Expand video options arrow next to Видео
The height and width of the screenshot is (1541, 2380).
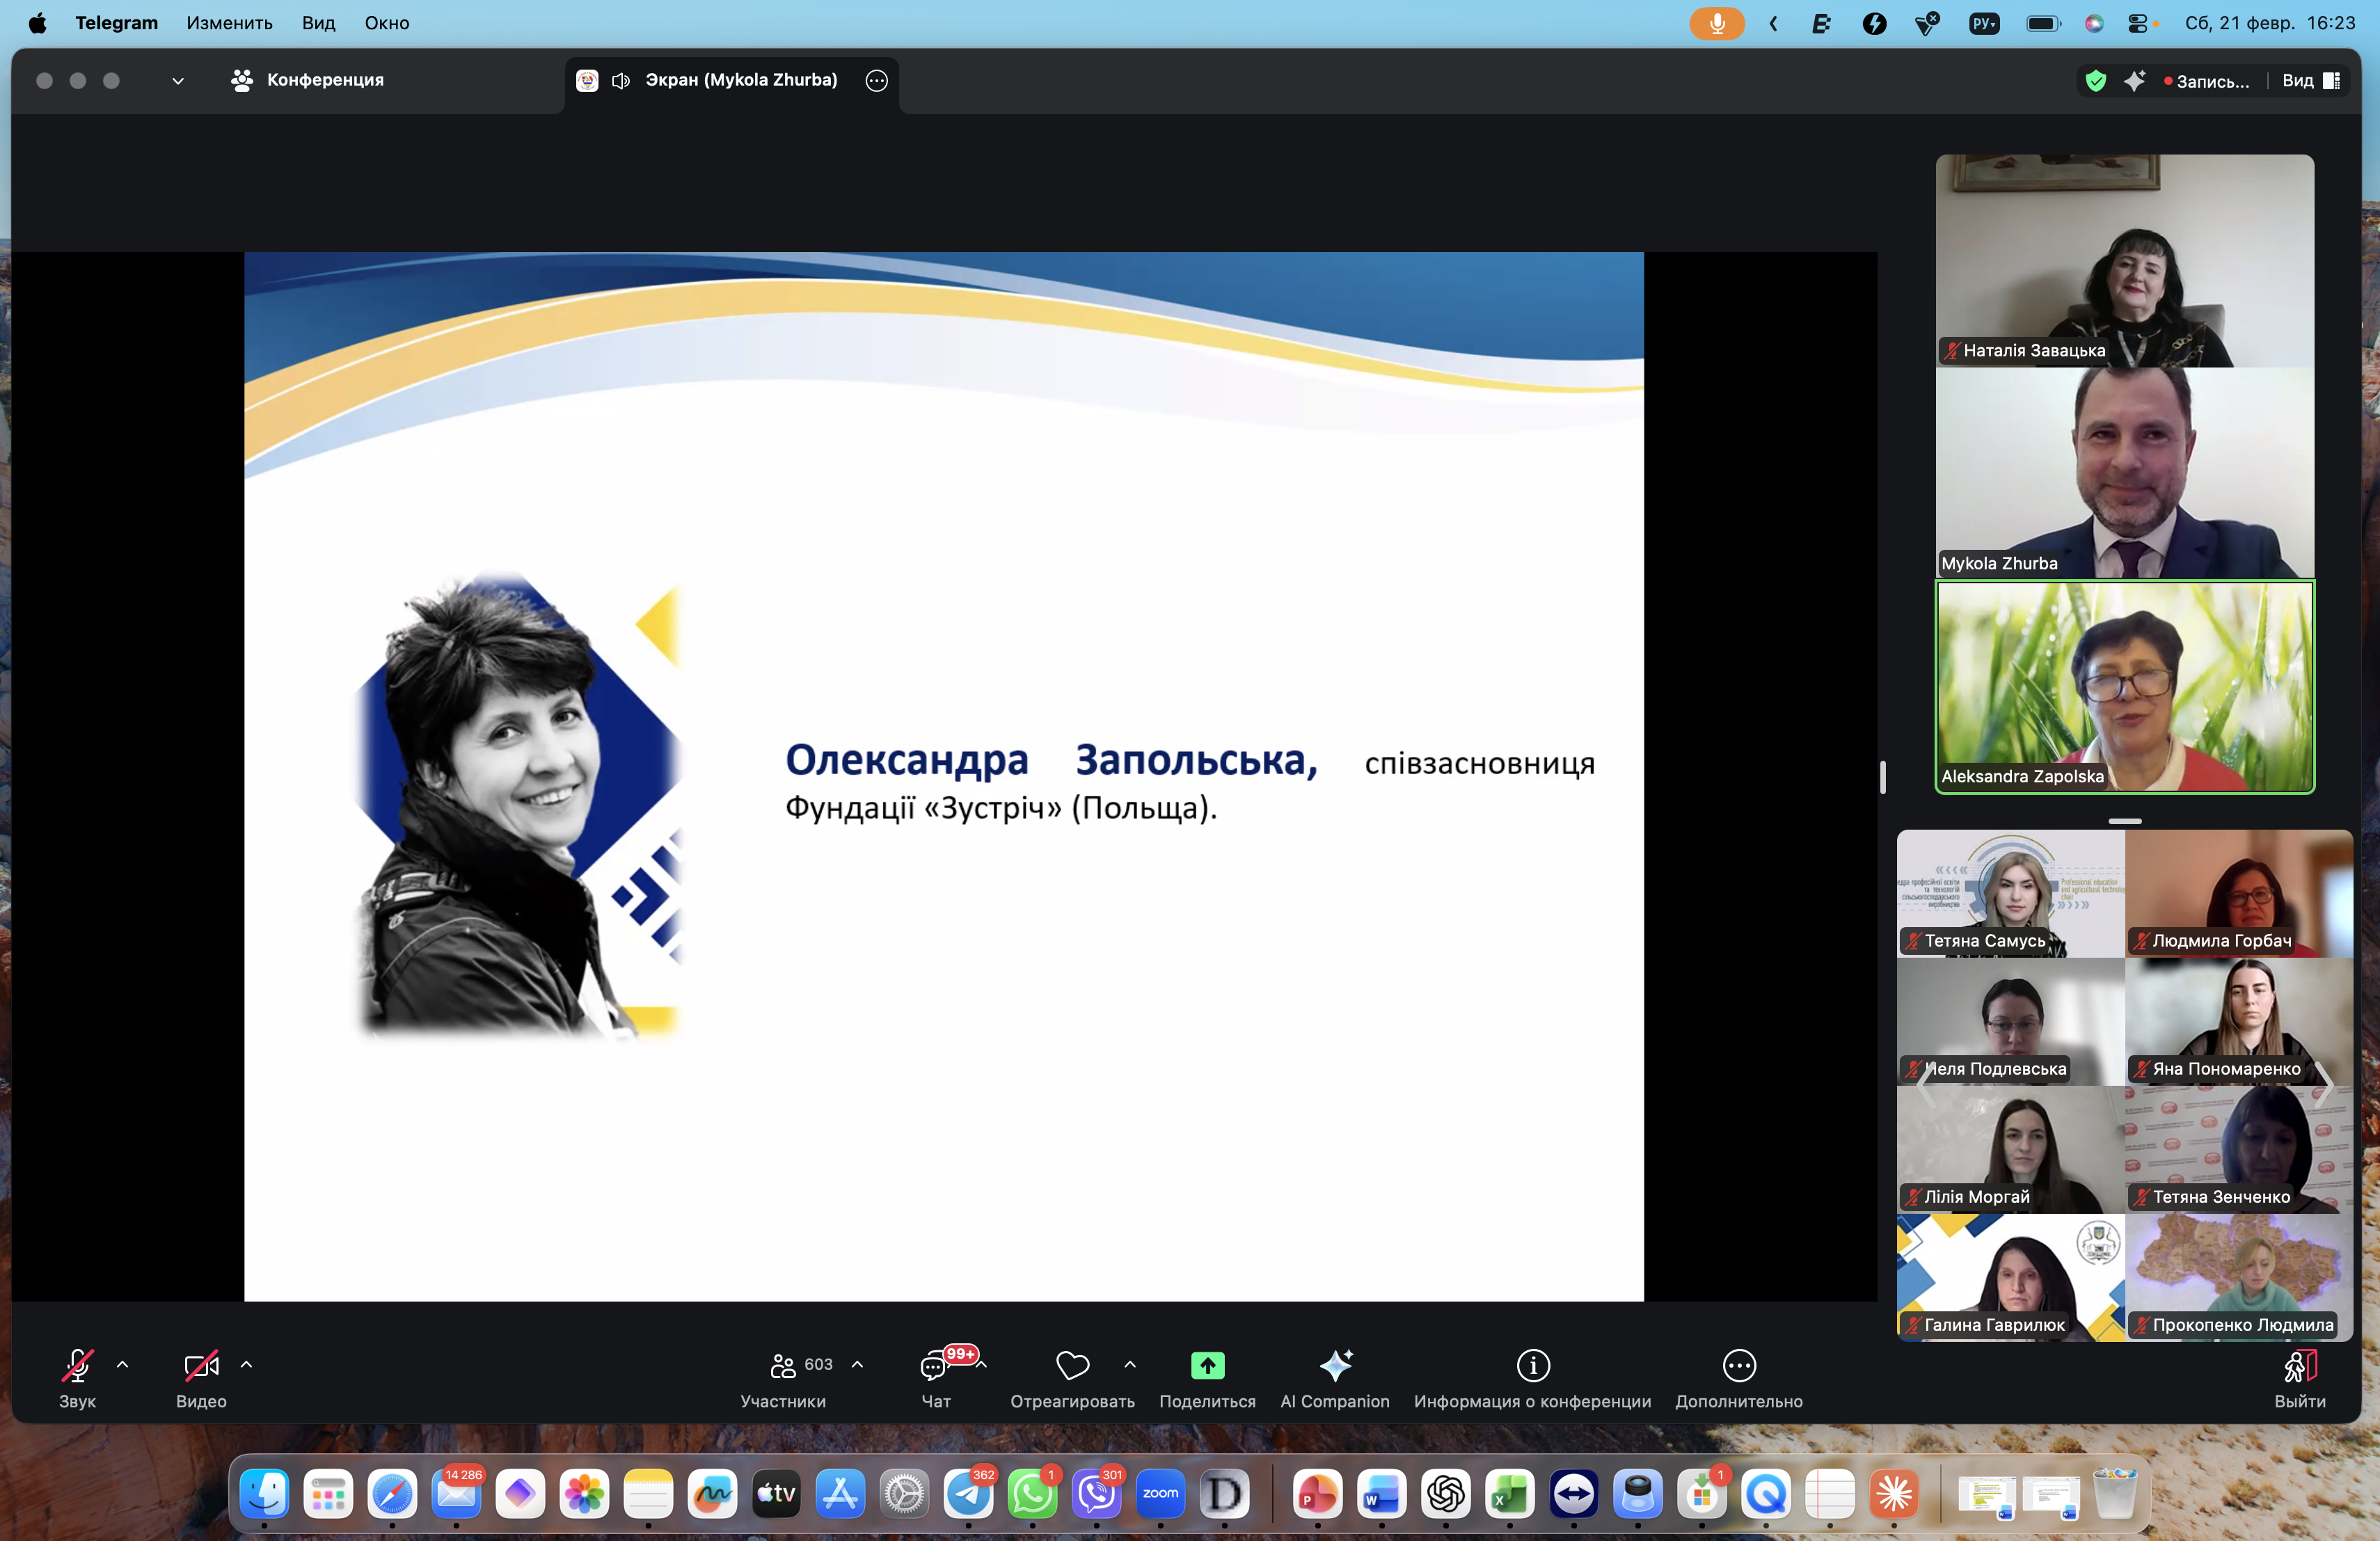247,1364
